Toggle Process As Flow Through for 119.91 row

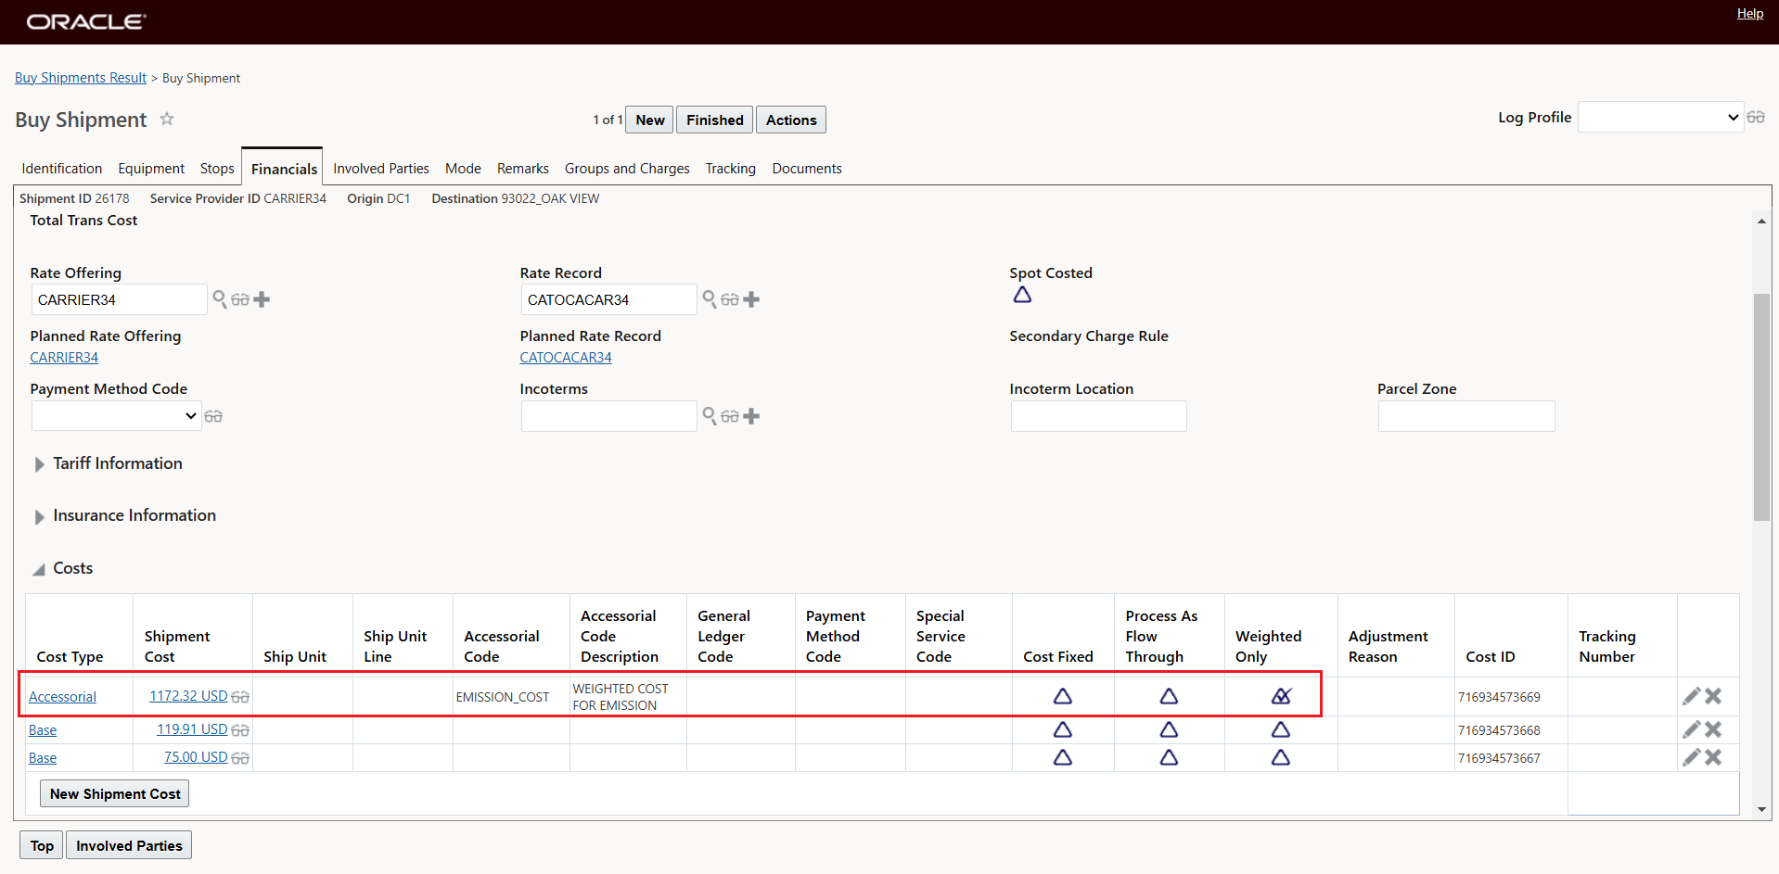[x=1169, y=729]
